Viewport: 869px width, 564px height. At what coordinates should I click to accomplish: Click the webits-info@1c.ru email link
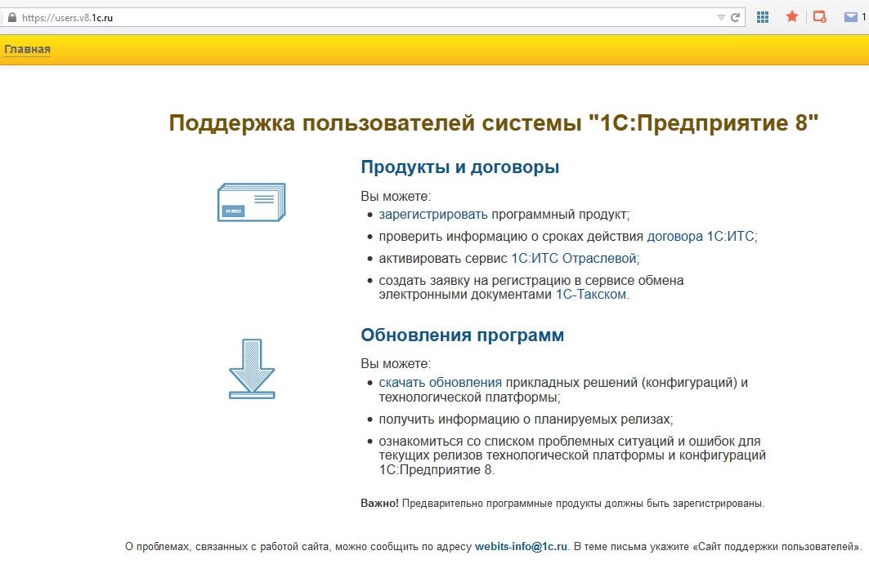coord(521,546)
